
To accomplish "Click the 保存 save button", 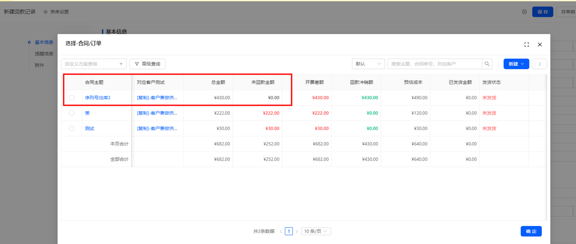I will click(x=543, y=12).
